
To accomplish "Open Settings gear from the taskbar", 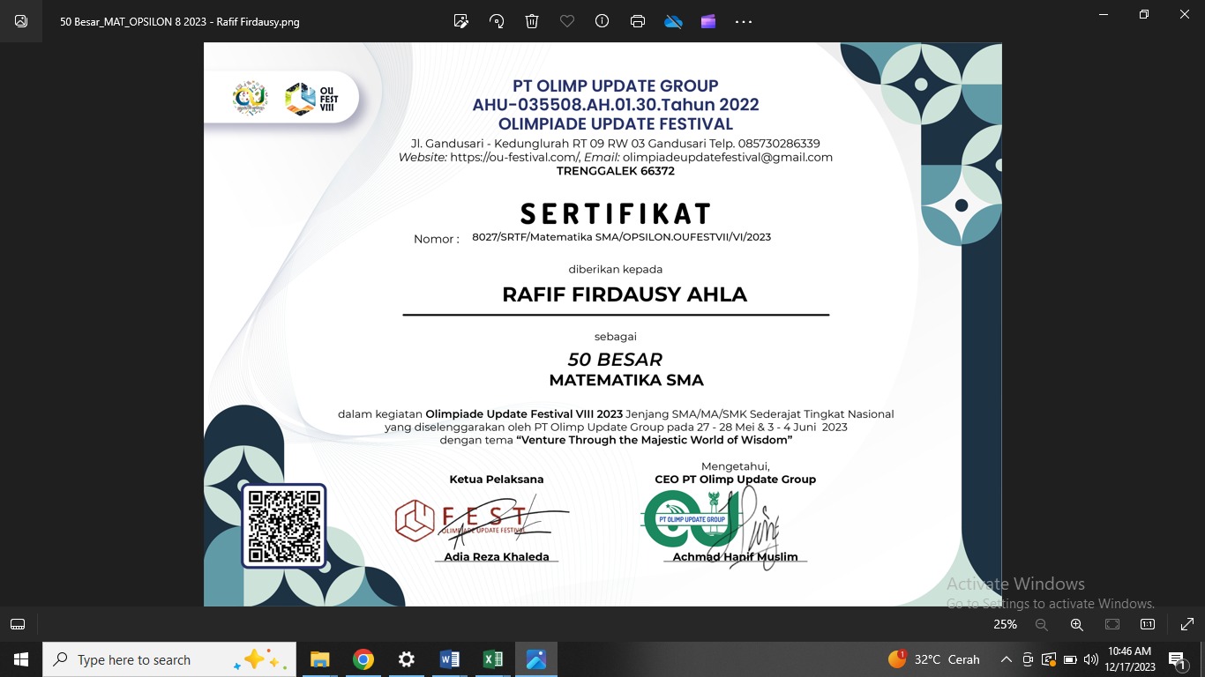I will click(406, 659).
